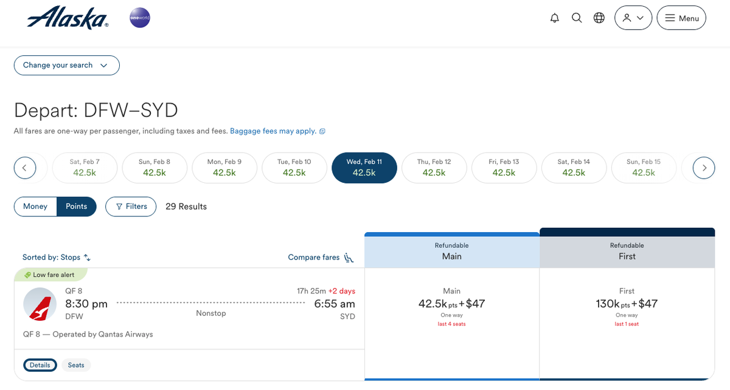Open the user account dropdown
The image size is (730, 390).
pos(633,18)
